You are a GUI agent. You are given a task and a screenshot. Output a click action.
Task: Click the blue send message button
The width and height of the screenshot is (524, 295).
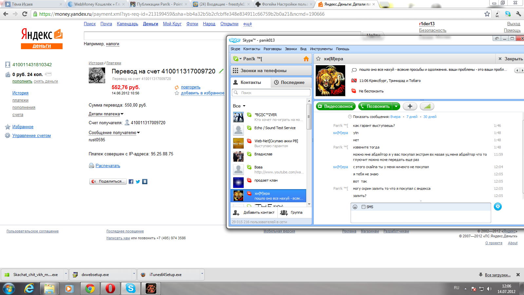click(x=498, y=206)
